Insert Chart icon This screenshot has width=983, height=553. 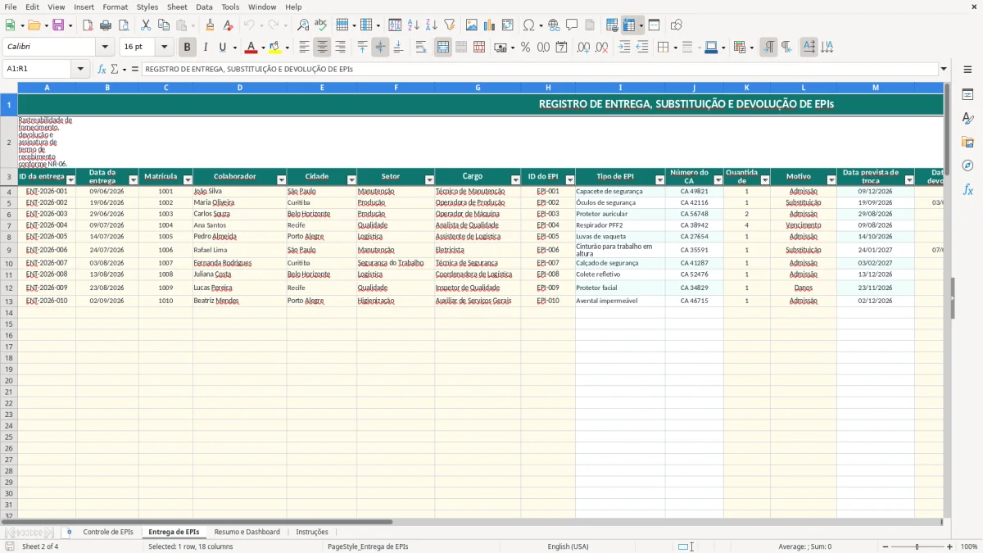[490, 25]
